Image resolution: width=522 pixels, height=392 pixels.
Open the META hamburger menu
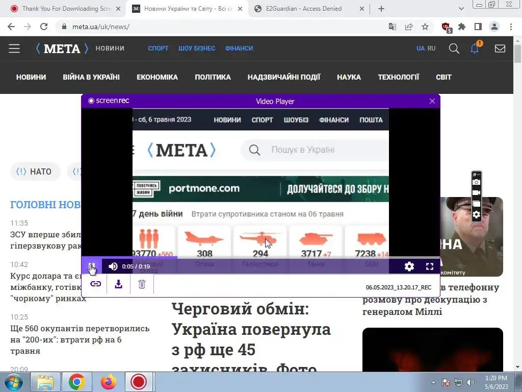(x=14, y=48)
